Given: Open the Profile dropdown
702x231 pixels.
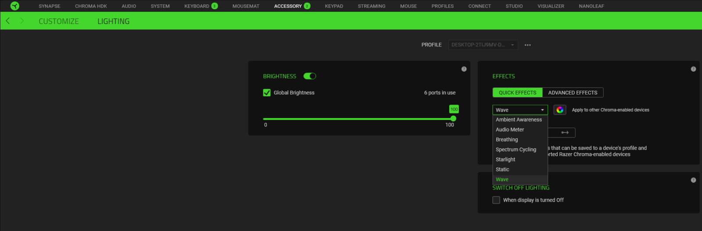Looking at the screenshot, I should pos(483,45).
